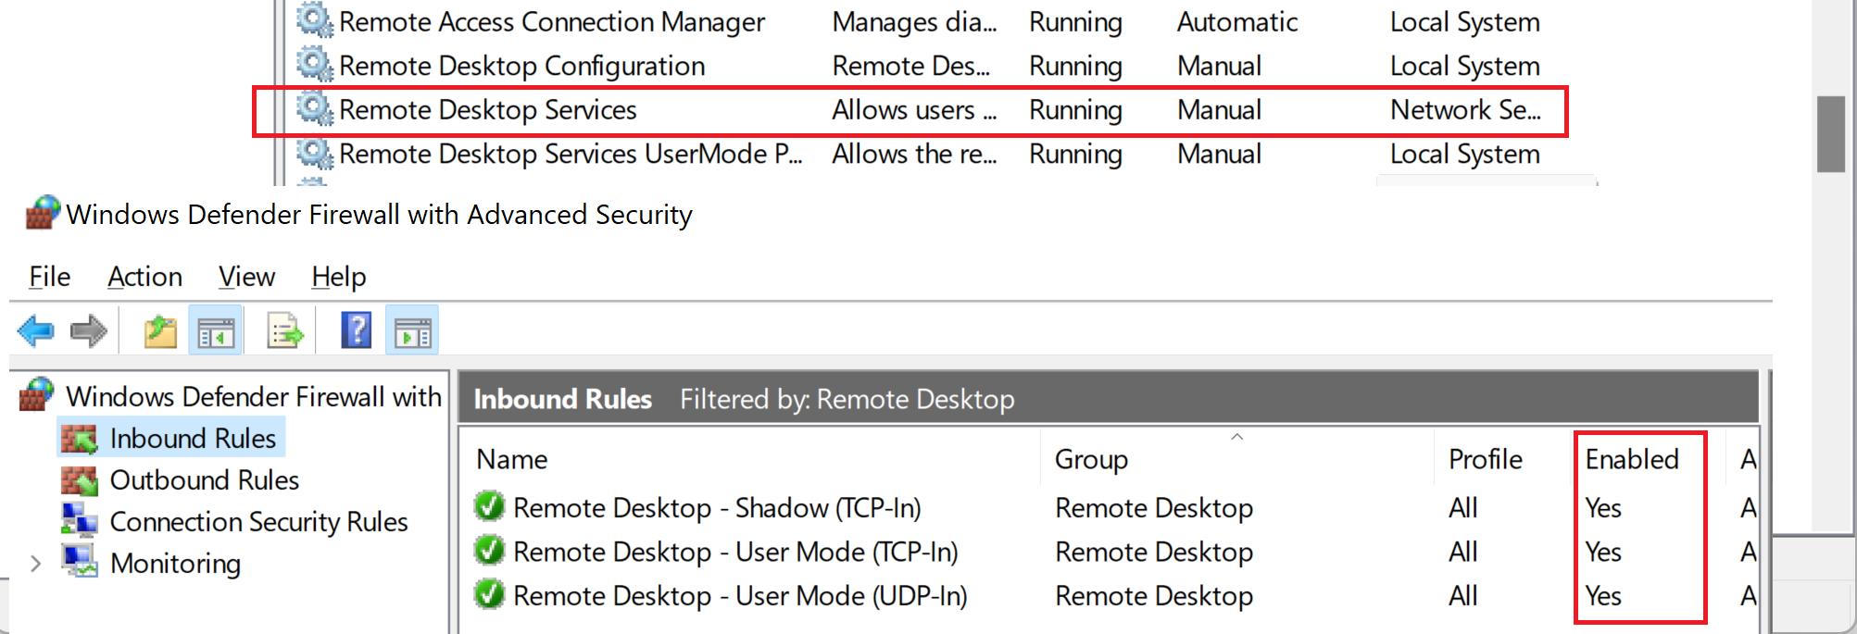1857x634 pixels.
Task: Click the Remote Desktop Services gear icon
Action: 314,110
